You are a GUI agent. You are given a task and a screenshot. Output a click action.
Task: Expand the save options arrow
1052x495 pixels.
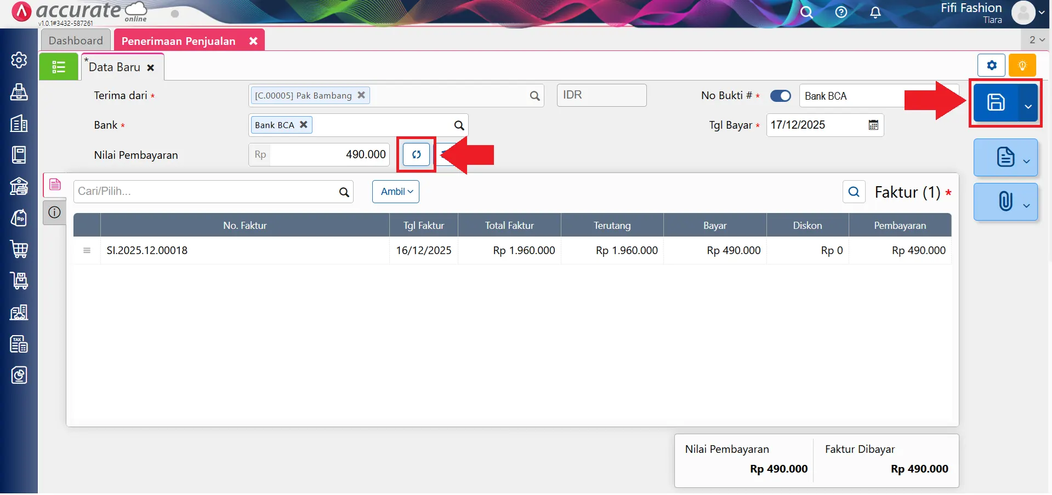[1028, 106]
